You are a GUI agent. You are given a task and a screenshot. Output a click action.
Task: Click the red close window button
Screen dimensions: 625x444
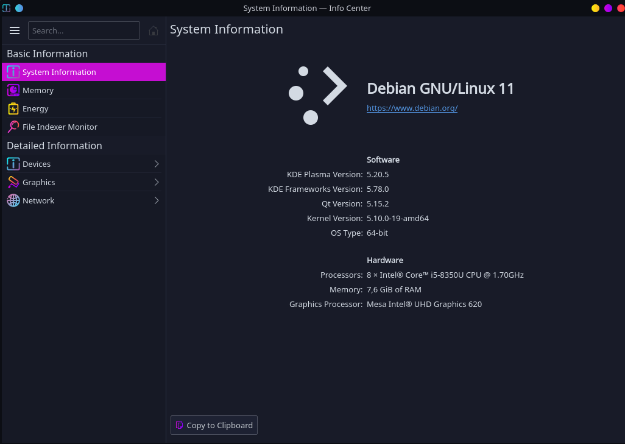[621, 8]
